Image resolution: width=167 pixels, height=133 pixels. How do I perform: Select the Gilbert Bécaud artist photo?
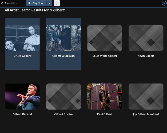(22, 97)
